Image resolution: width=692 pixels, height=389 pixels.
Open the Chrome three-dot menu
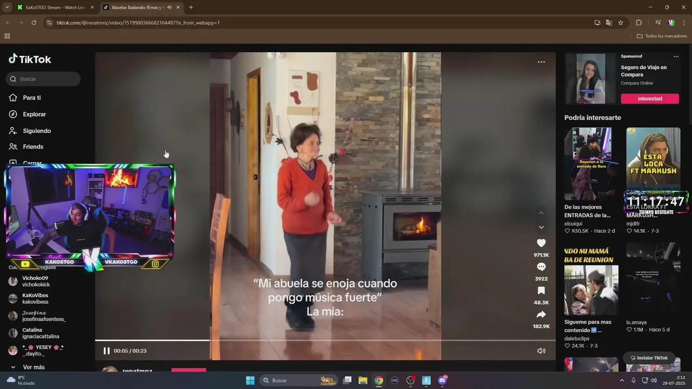pyautogui.click(x=684, y=23)
